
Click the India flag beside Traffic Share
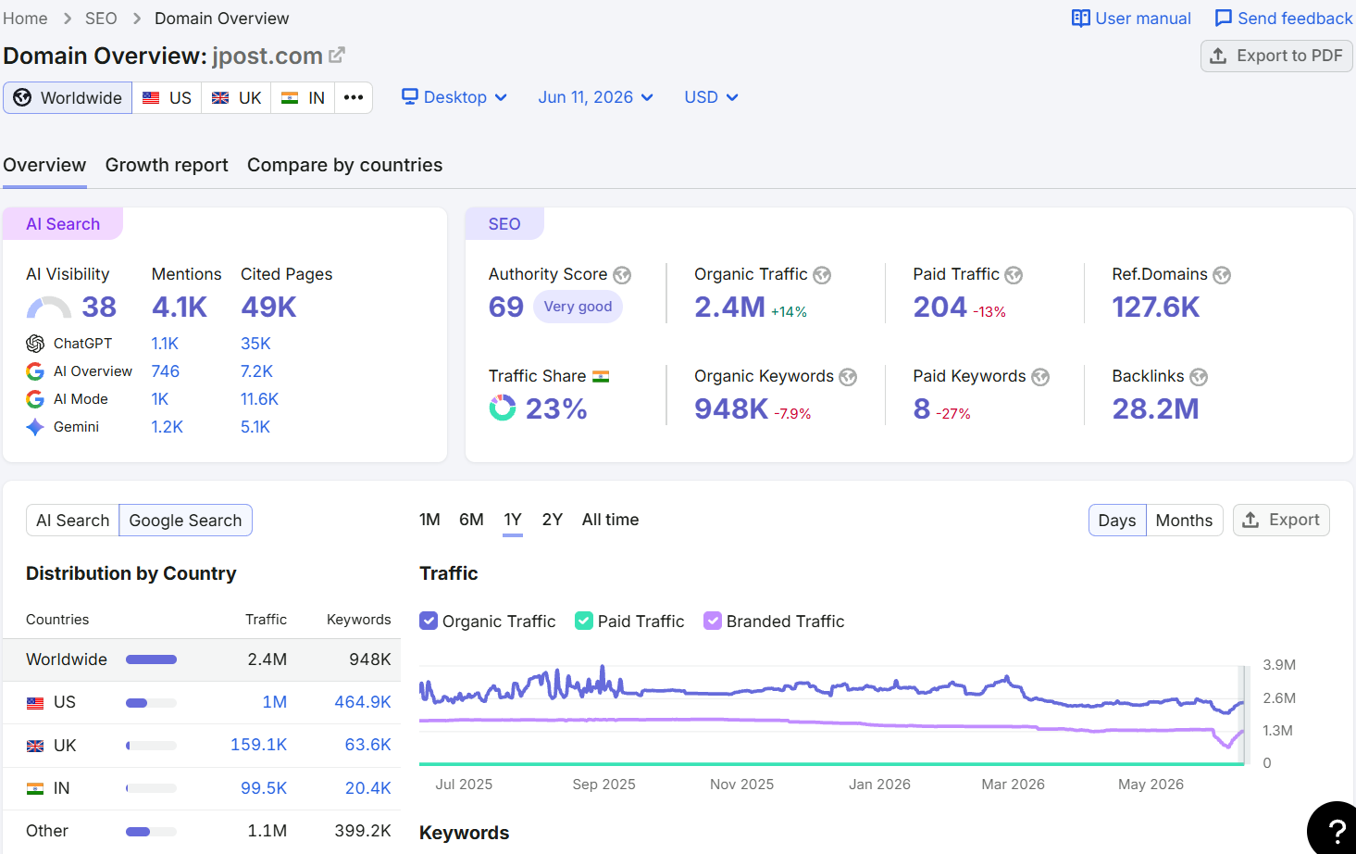coord(601,377)
